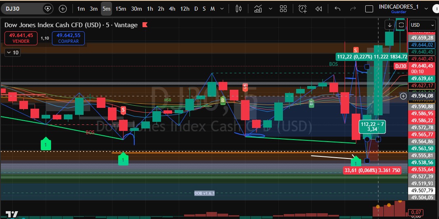This screenshot has width=439, height=219.
Task: Click the VENDER sell button
Action: (21, 38)
